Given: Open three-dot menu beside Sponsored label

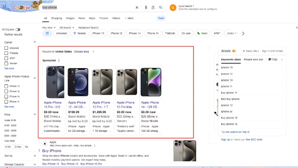Looking at the screenshot, I should point(59,61).
